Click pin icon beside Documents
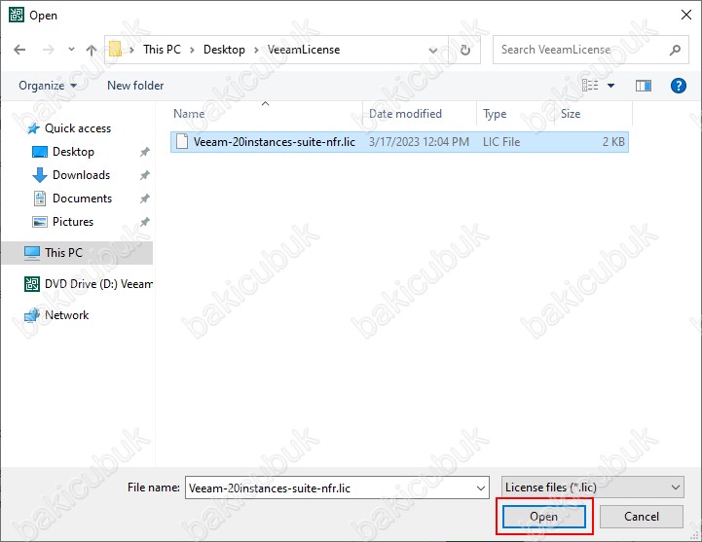Viewport: 702px width, 542px height. [145, 199]
